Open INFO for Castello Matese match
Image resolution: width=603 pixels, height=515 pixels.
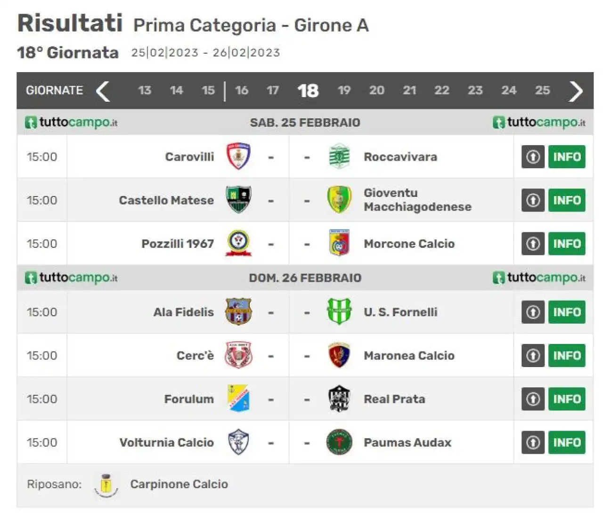(x=567, y=200)
